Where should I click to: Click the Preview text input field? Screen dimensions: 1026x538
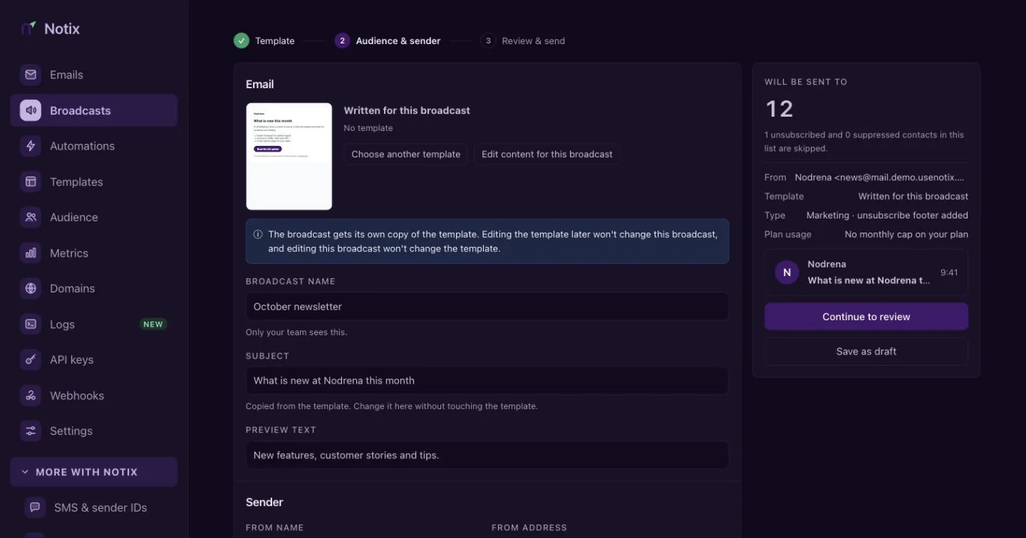pyautogui.click(x=487, y=455)
